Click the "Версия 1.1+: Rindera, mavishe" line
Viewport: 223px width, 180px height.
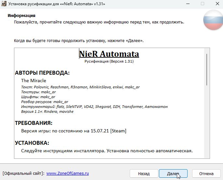coord(47,112)
